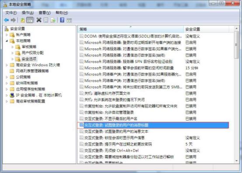Click the vertical scrollbar thumb of policy list
This screenshot has width=242, height=173.
pos(236,45)
